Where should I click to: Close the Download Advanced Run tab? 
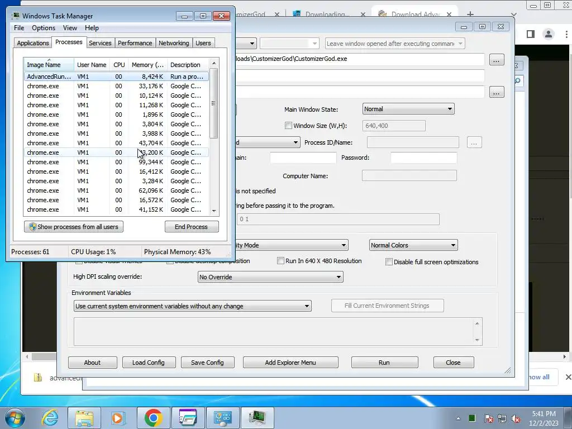(x=449, y=15)
